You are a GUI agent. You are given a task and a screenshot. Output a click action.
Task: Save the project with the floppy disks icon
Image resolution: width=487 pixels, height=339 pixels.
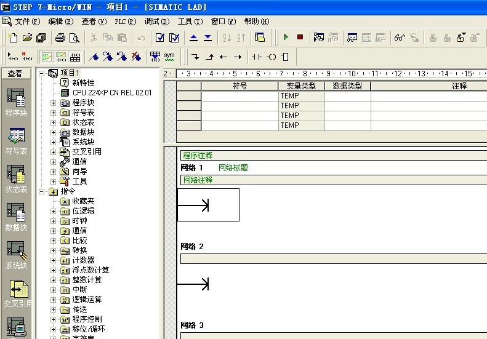pyautogui.click(x=41, y=38)
